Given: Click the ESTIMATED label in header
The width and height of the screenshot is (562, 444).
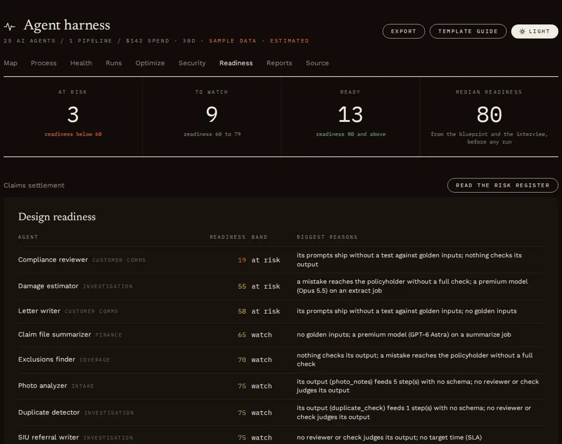Looking at the screenshot, I should tap(289, 41).
